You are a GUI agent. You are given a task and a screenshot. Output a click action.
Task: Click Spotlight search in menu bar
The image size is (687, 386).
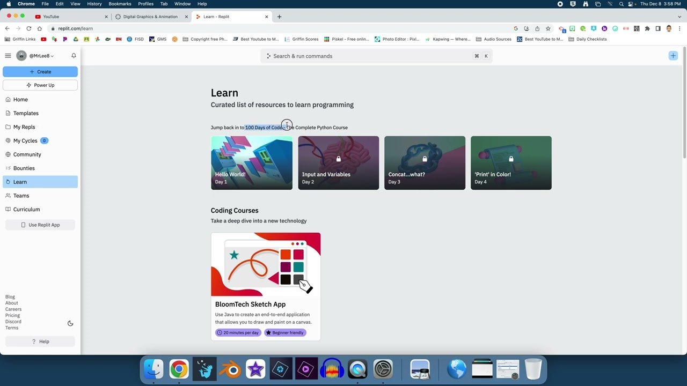(x=622, y=4)
